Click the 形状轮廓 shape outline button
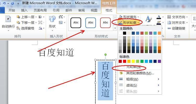196x104 pixels. [x=129, y=23]
